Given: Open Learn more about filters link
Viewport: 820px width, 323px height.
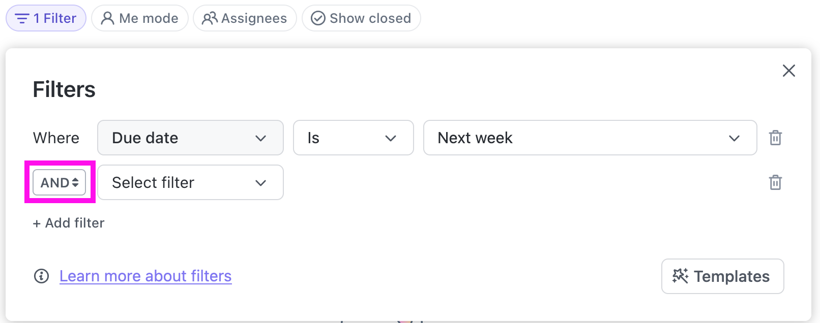Looking at the screenshot, I should tap(145, 276).
